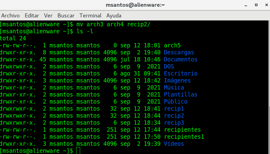
Task: Open the Ayuda help menu
Action: 114,16
